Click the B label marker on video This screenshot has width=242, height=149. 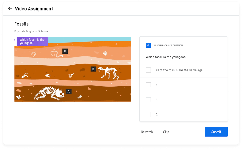click(93, 69)
